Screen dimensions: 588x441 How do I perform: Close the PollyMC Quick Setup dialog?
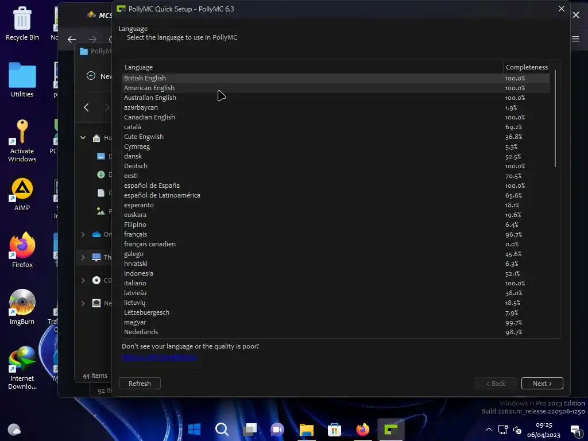[561, 9]
